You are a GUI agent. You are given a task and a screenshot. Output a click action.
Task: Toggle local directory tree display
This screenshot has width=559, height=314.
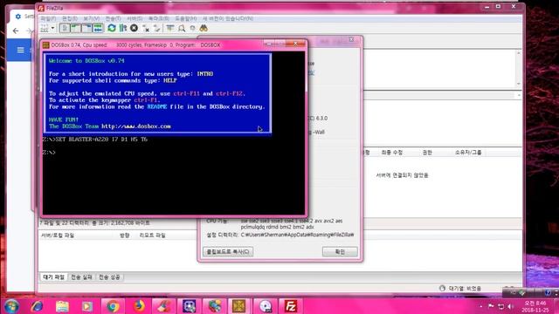tap(76, 28)
